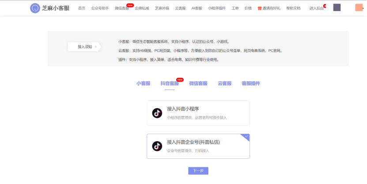Screen dimensions: 367x184
Task: Select the 接入抖音企业号(抖音私信) option card
Action: coord(198,146)
